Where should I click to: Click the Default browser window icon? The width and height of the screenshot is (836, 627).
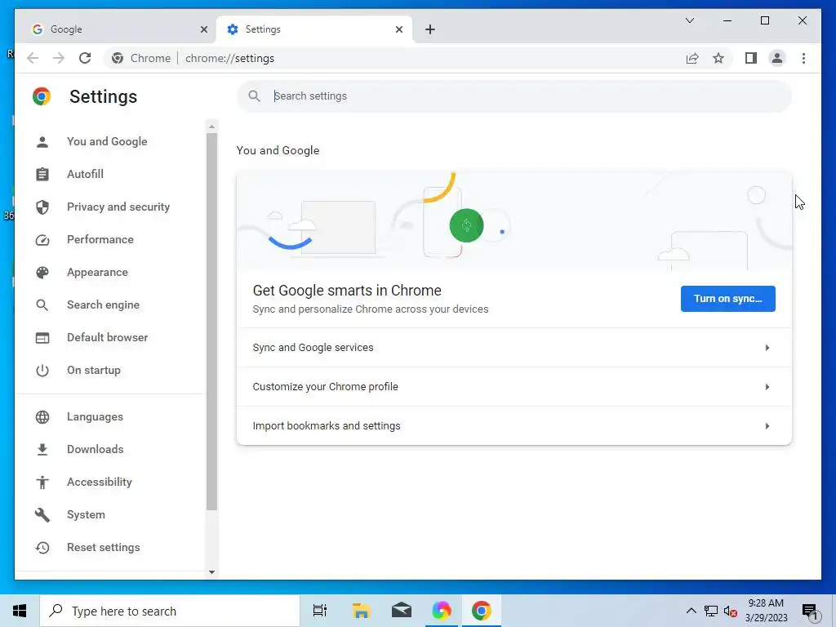pyautogui.click(x=42, y=338)
